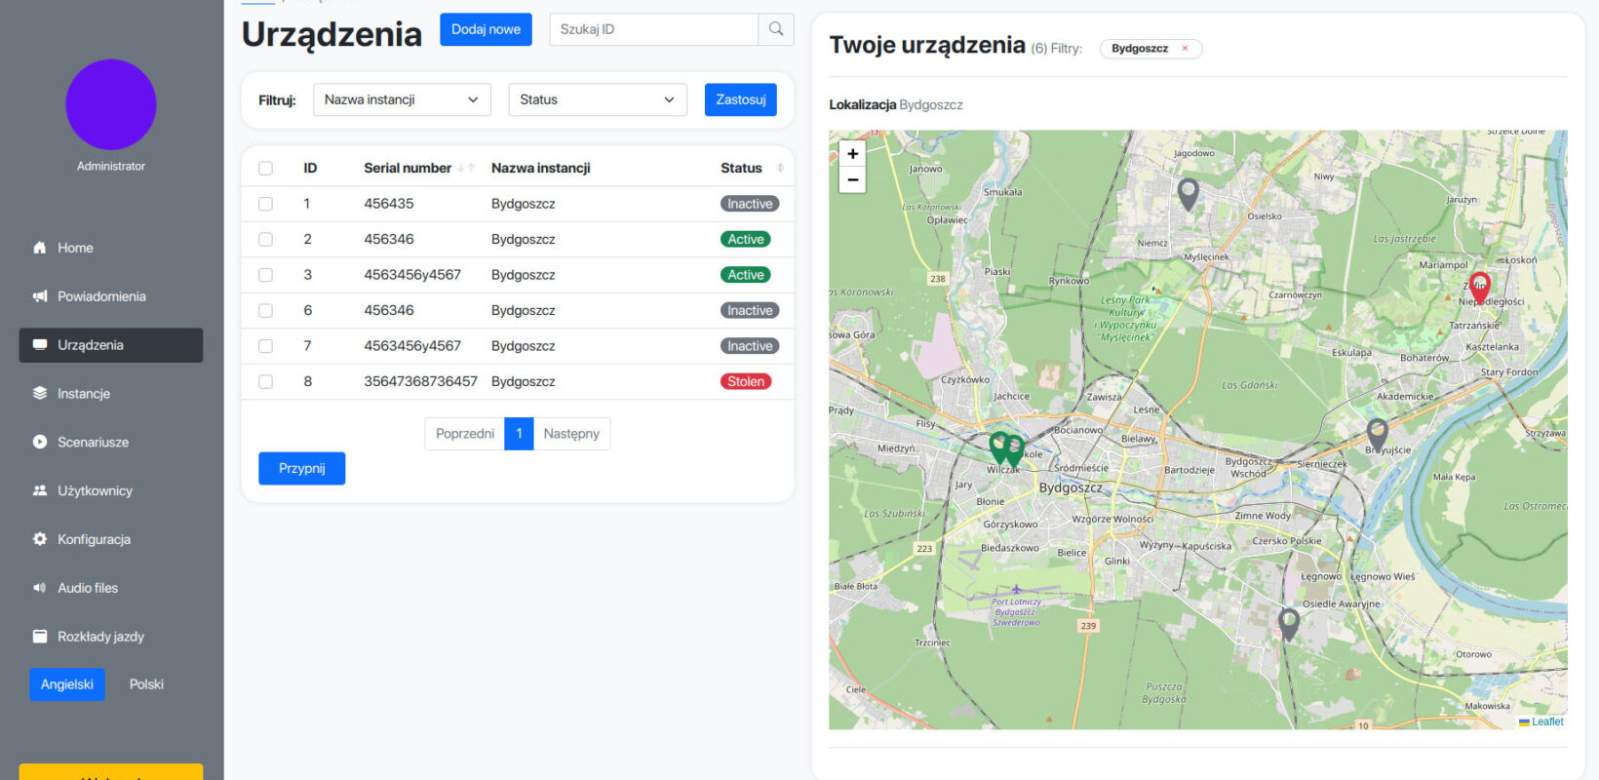Click serial 456346 in row ID 6
The image size is (1599, 780).
[389, 310]
